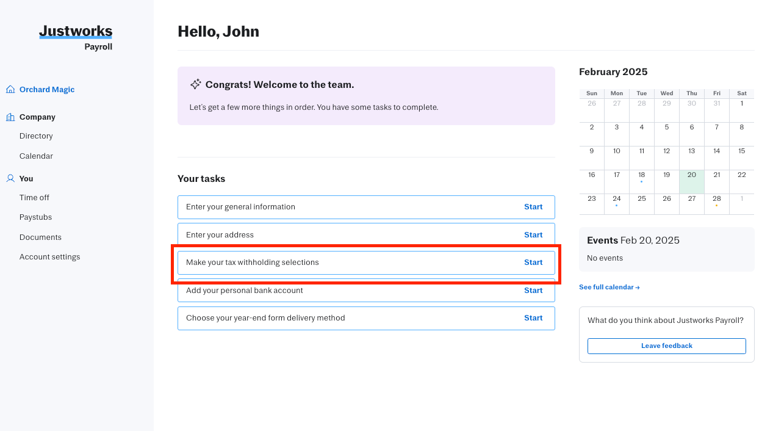Image resolution: width=773 pixels, height=431 pixels.
Task: Start year-end form delivery method task
Action: click(x=533, y=318)
